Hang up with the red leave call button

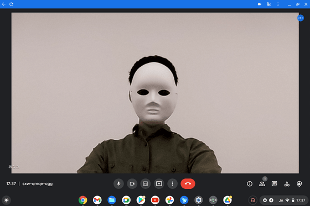188,184
